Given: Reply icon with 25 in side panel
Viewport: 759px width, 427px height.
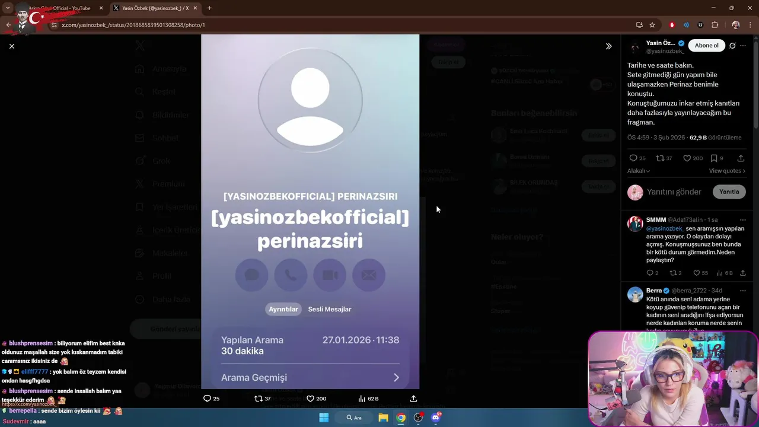Looking at the screenshot, I should 633,158.
